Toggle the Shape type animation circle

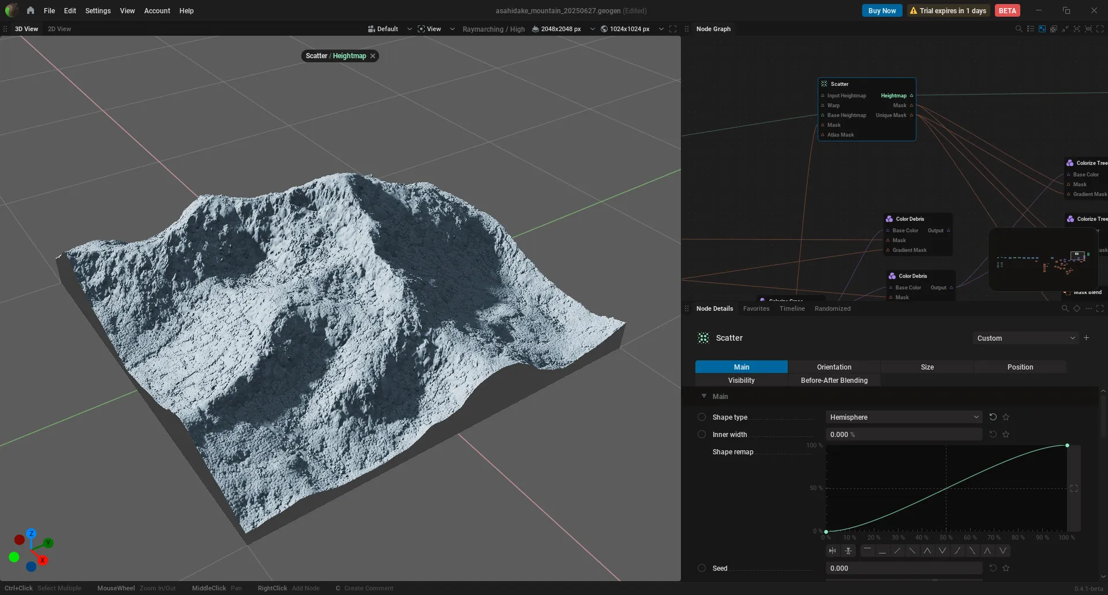click(702, 417)
